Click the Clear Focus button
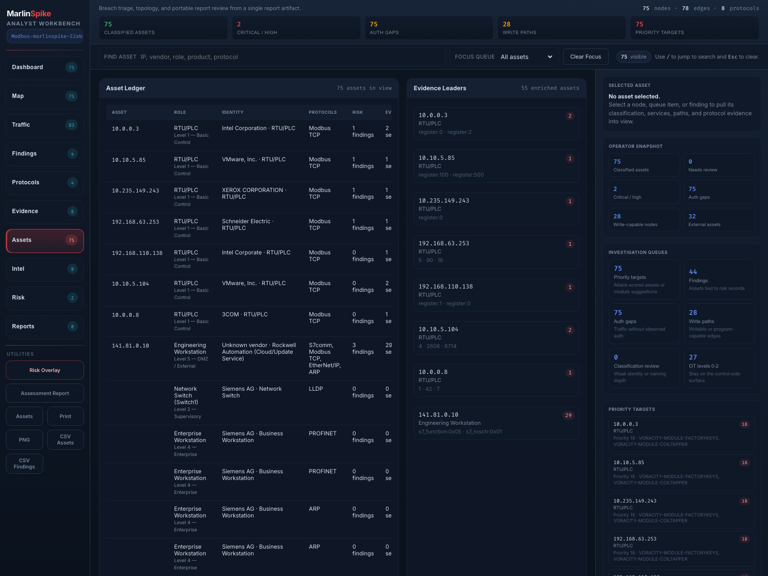The height and width of the screenshot is (576, 768). (x=586, y=57)
